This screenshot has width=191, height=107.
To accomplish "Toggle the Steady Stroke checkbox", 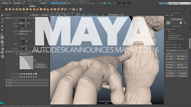I will [19, 46].
